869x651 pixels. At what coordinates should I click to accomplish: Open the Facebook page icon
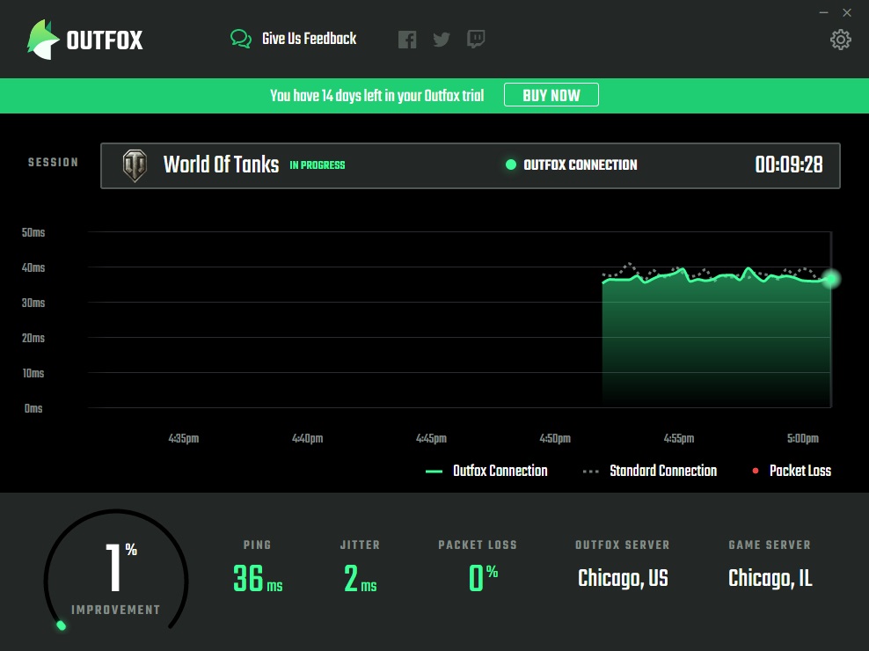[x=406, y=40]
